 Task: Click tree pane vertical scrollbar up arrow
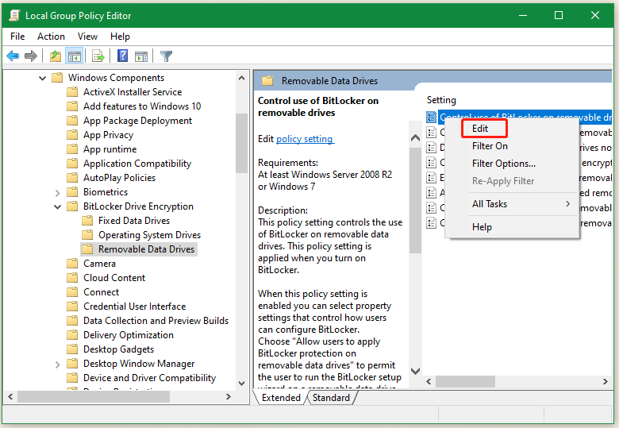(241, 78)
